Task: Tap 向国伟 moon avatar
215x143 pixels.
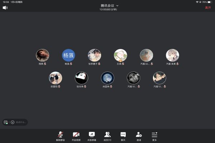Action: tap(107, 78)
